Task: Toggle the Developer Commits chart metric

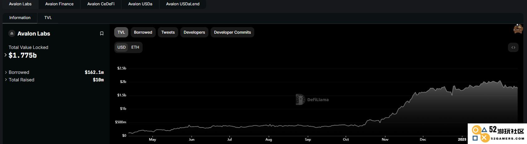Action: coord(232,32)
